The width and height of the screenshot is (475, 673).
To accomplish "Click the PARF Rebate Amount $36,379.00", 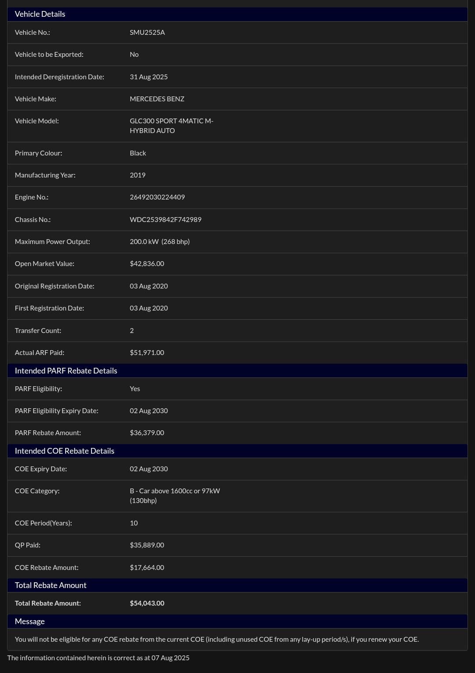I will coord(147,433).
